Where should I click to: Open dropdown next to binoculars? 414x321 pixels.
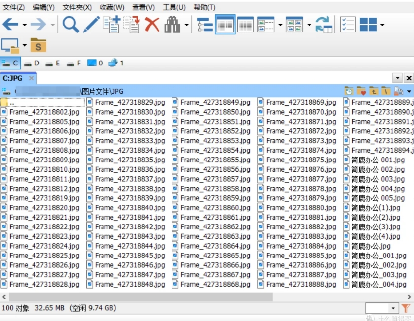pos(187,25)
